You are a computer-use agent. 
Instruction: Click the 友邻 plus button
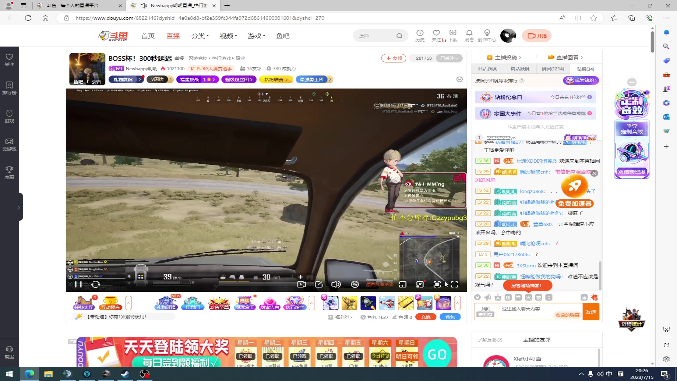coord(394,58)
